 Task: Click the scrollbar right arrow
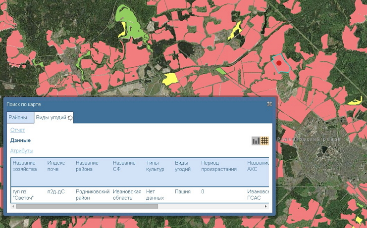265,207
